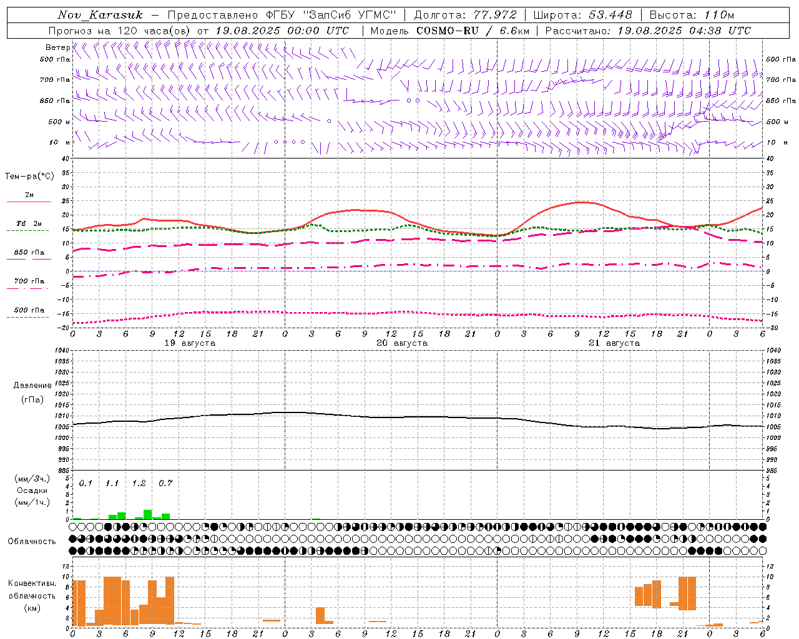Click the precipitation total 1.2
The width and height of the screenshot is (799, 639).
pos(139,484)
